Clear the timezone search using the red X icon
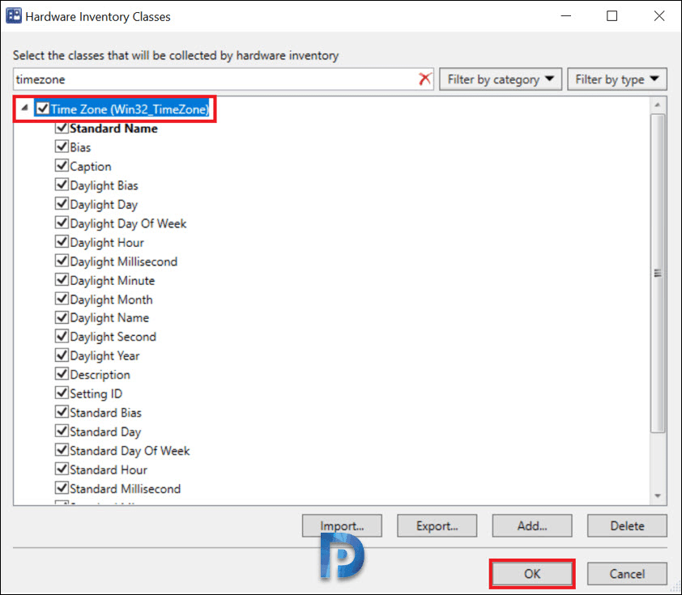682x595 pixels. [426, 79]
